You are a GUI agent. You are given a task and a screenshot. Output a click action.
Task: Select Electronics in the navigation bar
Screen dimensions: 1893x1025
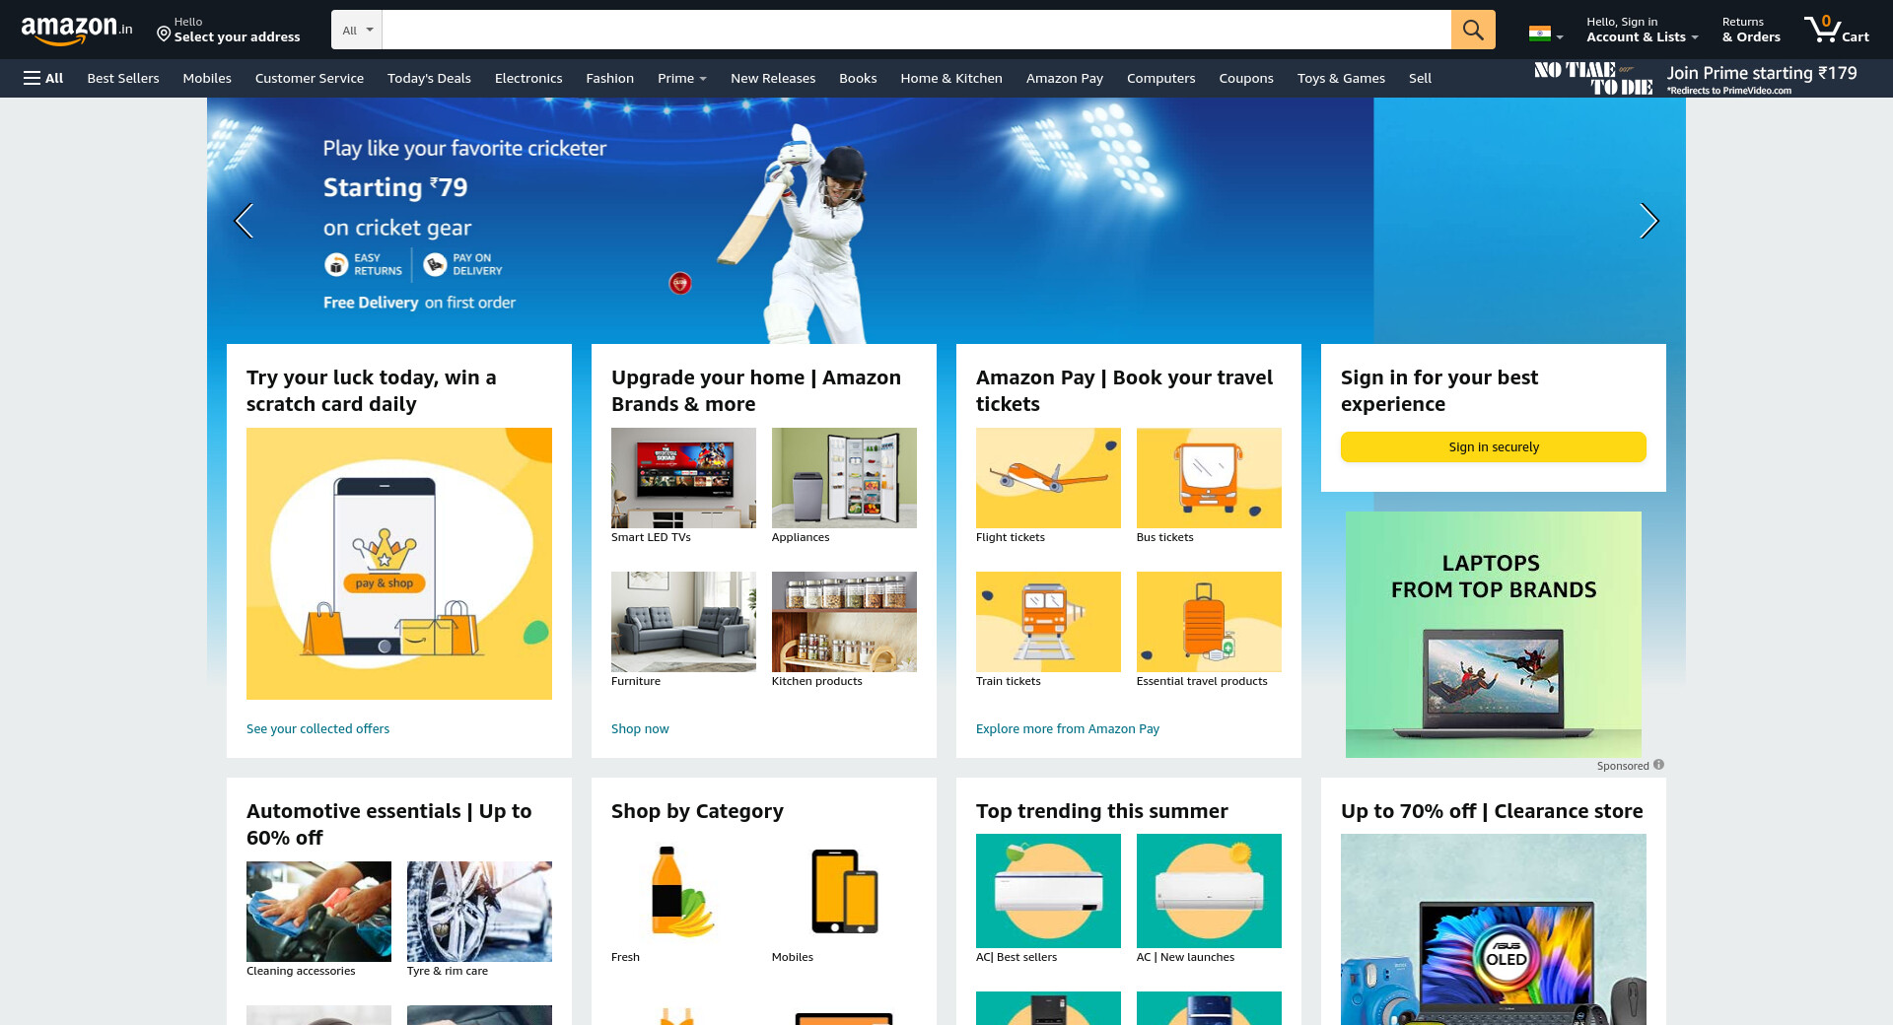pos(528,78)
